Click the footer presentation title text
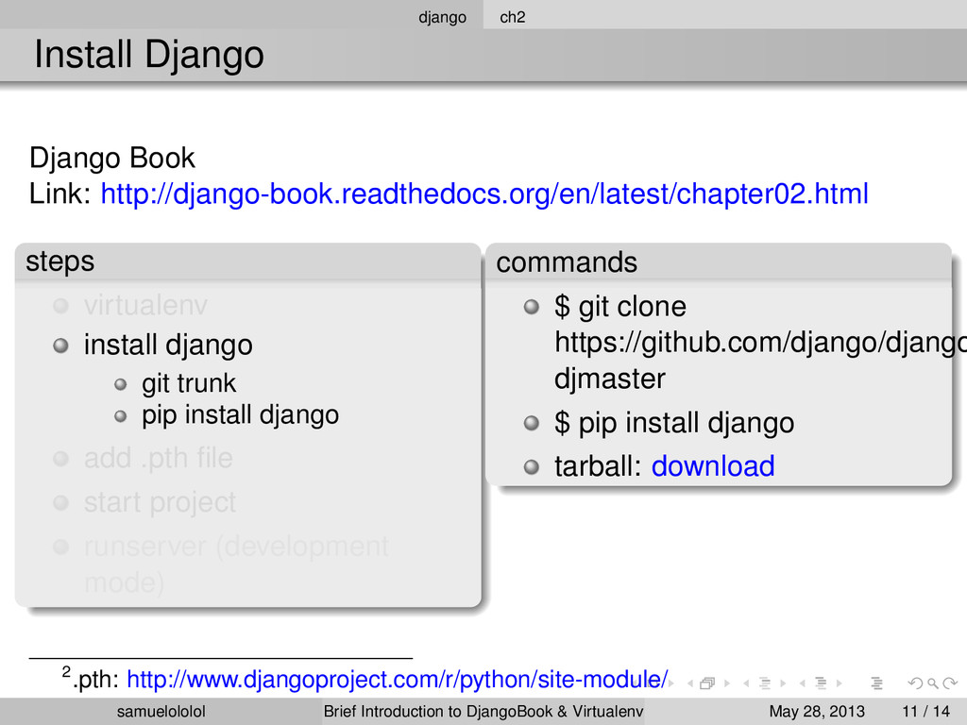This screenshot has height=725, width=967. pos(483,712)
